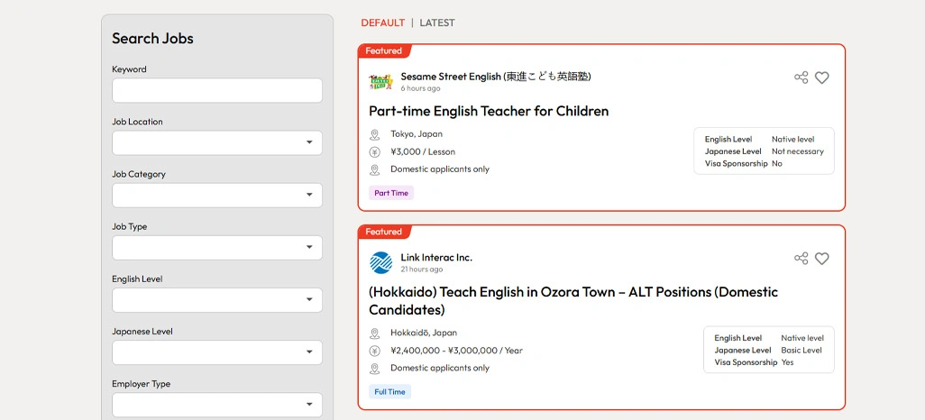Save the Hokkaido ALT job with heart icon

[821, 259]
